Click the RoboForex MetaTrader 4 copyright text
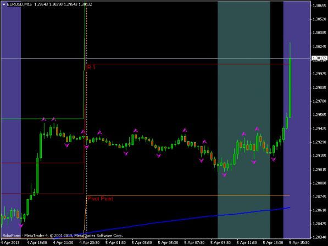The height and width of the screenshot is (246, 328). (x=63, y=236)
